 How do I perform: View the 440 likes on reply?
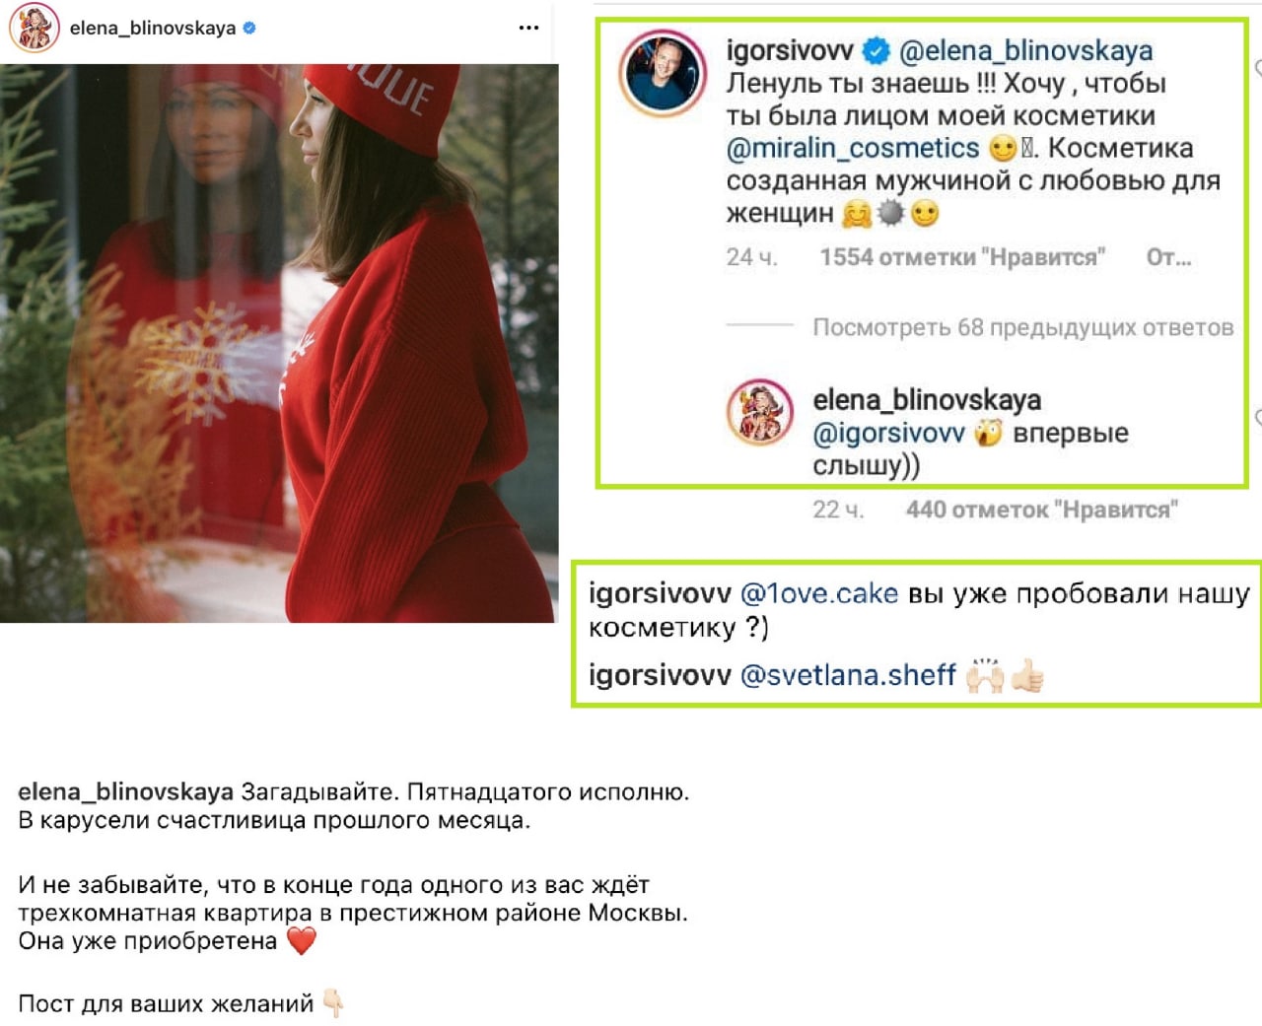tap(1042, 510)
